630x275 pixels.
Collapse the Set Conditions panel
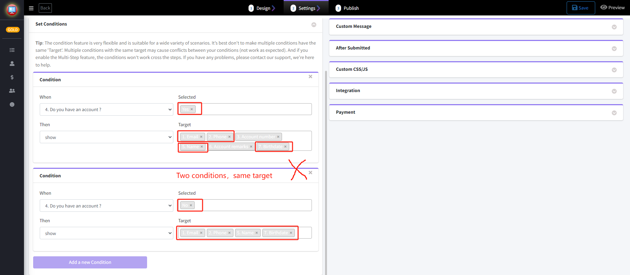314,25
